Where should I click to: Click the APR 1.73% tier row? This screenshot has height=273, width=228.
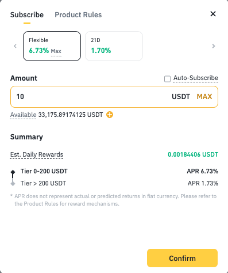(x=114, y=183)
